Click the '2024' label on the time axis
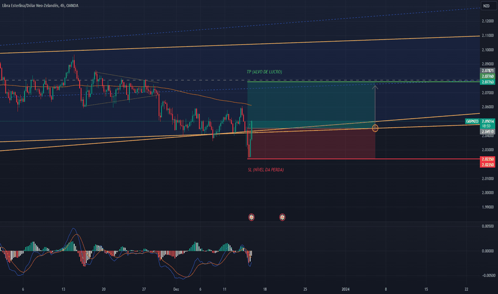 pyautogui.click(x=346, y=289)
